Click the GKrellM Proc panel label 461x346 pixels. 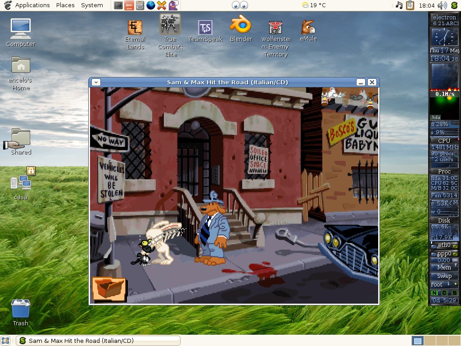[444, 171]
